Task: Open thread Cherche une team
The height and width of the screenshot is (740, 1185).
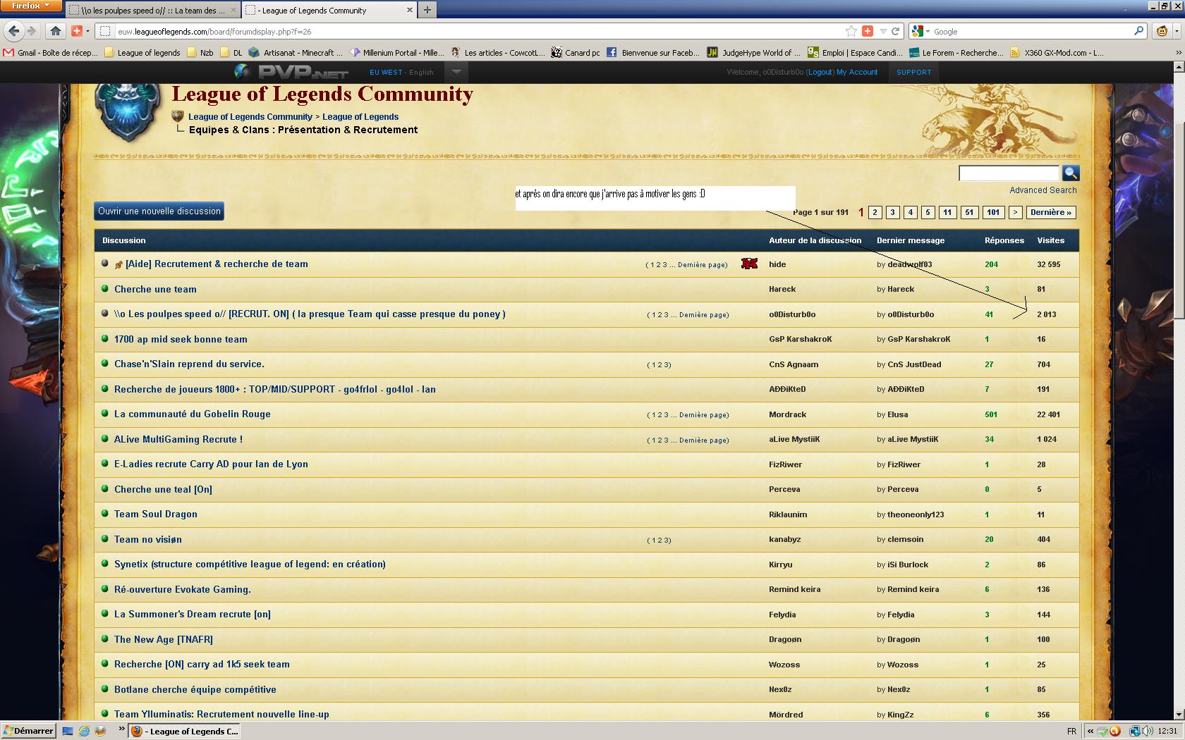Action: (x=155, y=289)
